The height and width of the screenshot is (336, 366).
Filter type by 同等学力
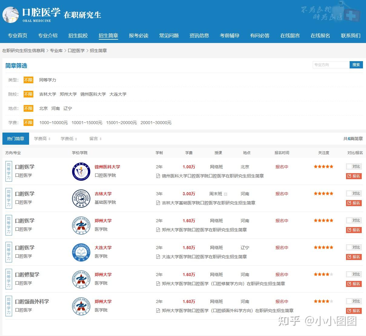point(48,80)
